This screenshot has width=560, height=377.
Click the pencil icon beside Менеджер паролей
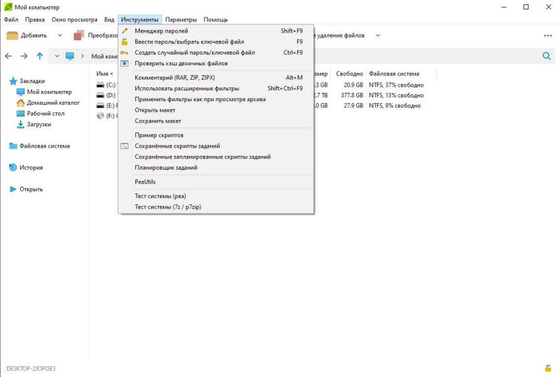pyautogui.click(x=125, y=31)
